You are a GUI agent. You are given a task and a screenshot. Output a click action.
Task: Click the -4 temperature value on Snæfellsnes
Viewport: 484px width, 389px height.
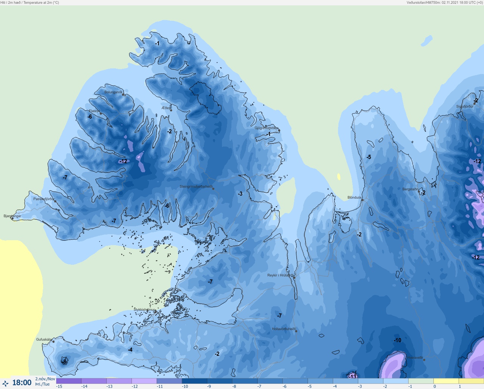pos(130,350)
